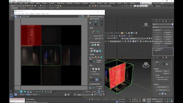Expand the Editable Poly stack entry
This screenshot has width=183, height=103.
[x=154, y=50]
